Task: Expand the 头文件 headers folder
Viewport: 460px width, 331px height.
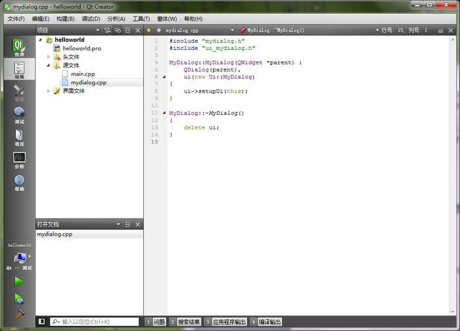Action: click(x=48, y=57)
